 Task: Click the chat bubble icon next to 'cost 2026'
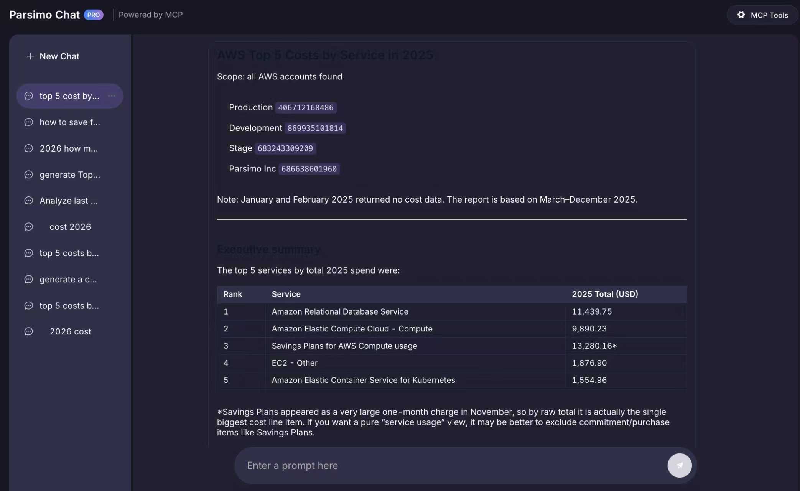coord(28,227)
